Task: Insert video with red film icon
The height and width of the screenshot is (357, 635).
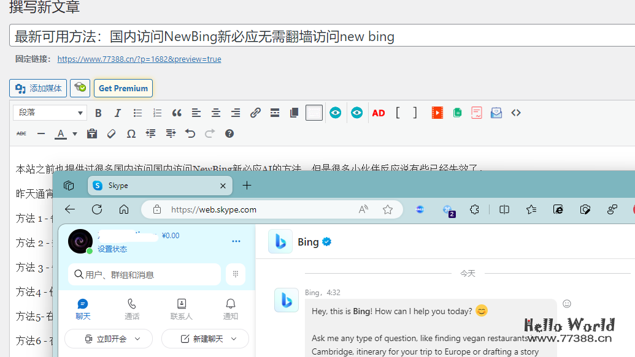Action: pos(437,113)
